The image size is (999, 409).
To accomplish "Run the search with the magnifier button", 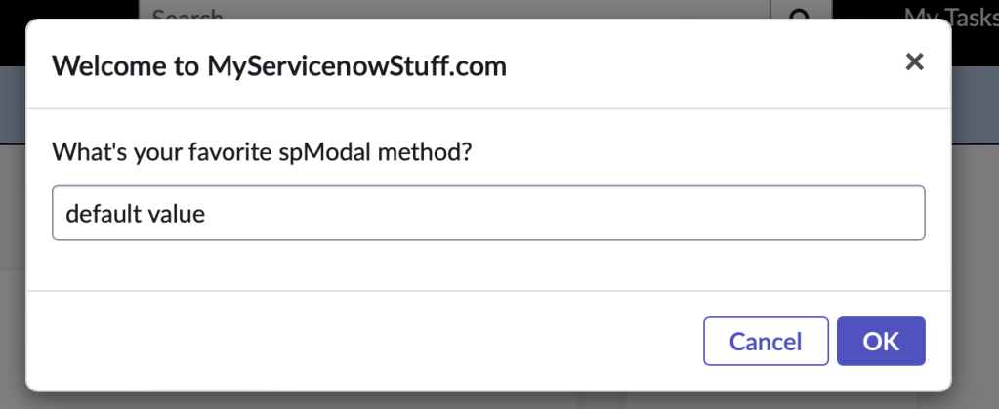I will pos(799,12).
